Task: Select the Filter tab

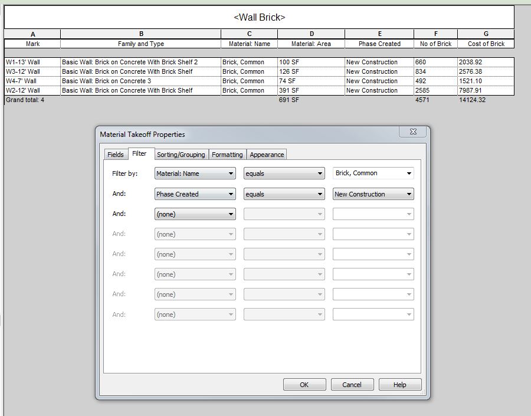Action: (x=140, y=154)
